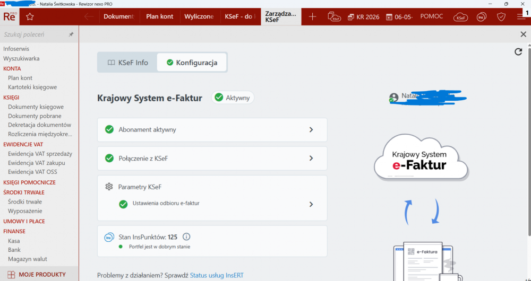Open POMOC help menu

click(x=431, y=16)
